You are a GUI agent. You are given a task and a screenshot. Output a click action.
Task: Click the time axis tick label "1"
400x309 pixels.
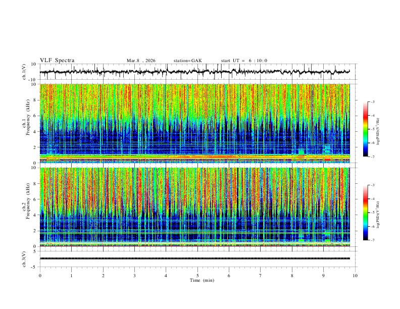[x=71, y=276]
